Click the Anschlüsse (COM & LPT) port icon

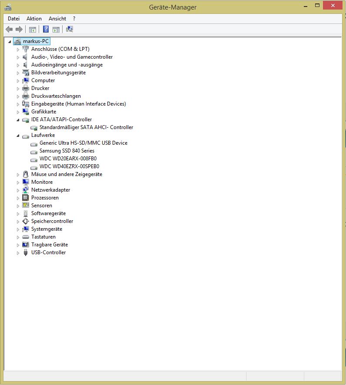coord(26,49)
